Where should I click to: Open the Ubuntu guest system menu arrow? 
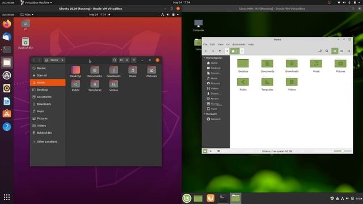178,15
